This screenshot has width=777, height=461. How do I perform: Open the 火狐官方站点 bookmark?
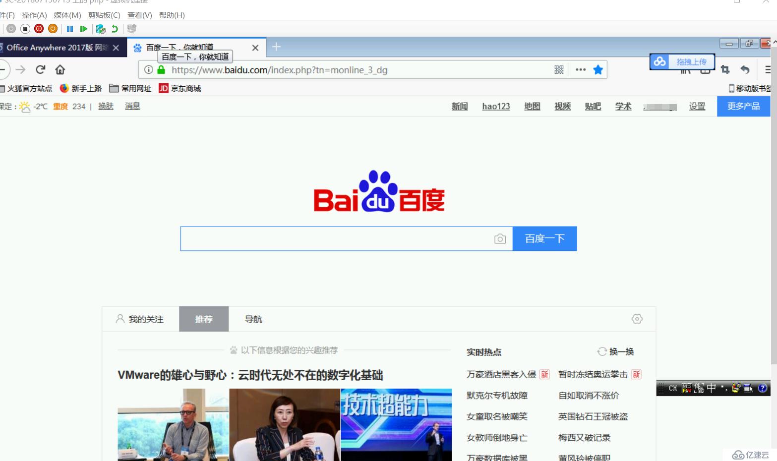point(26,88)
